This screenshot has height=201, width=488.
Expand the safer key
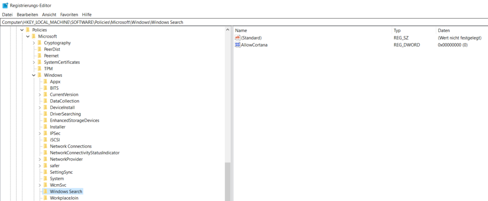click(x=40, y=166)
